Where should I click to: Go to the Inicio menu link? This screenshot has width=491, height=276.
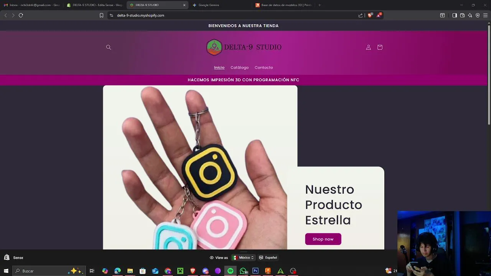tap(219, 67)
